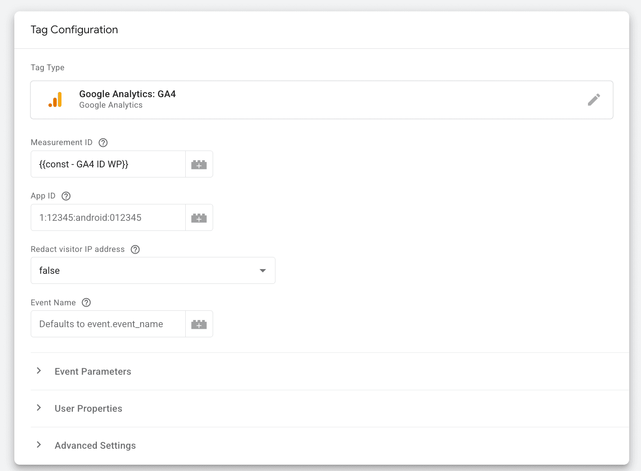Open the Redact visitor IP address dropdown

(x=153, y=270)
